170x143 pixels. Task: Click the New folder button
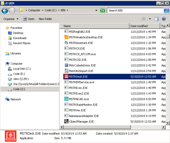(45, 19)
